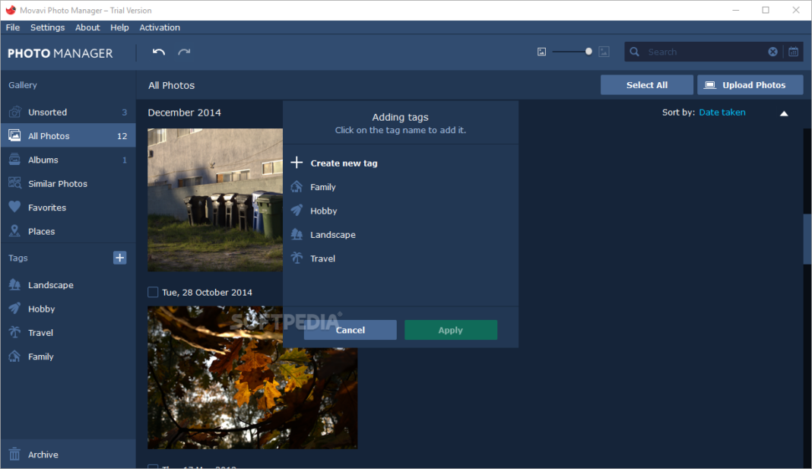812x469 pixels.
Task: Apply the selected tags
Action: click(450, 330)
